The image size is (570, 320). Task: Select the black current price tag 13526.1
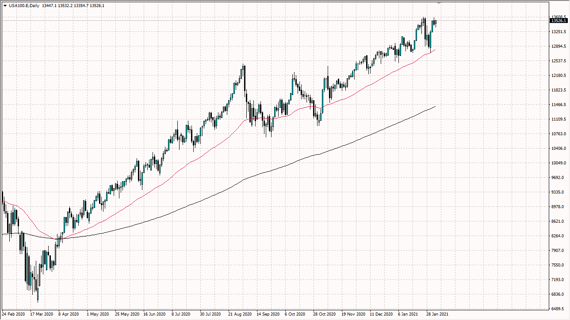(x=558, y=20)
